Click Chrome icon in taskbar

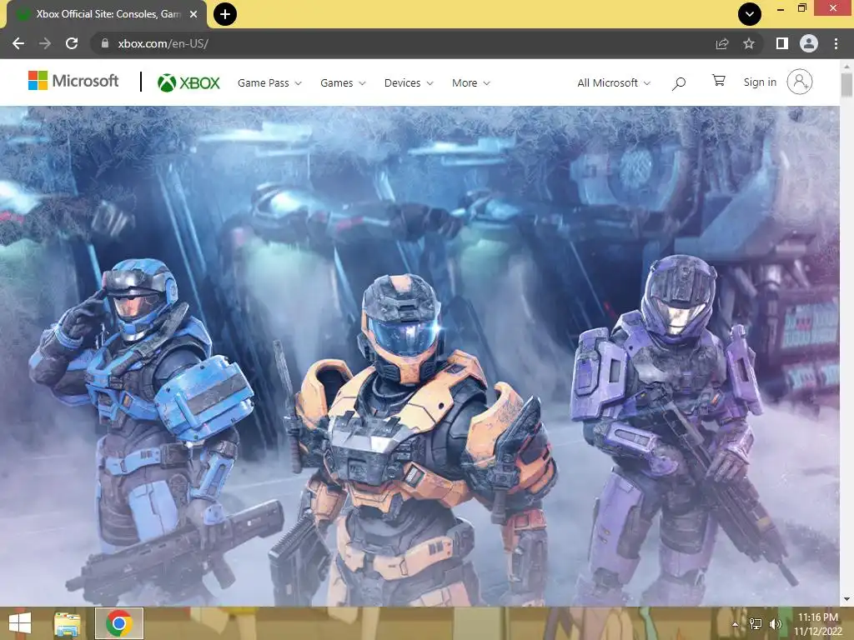click(119, 623)
